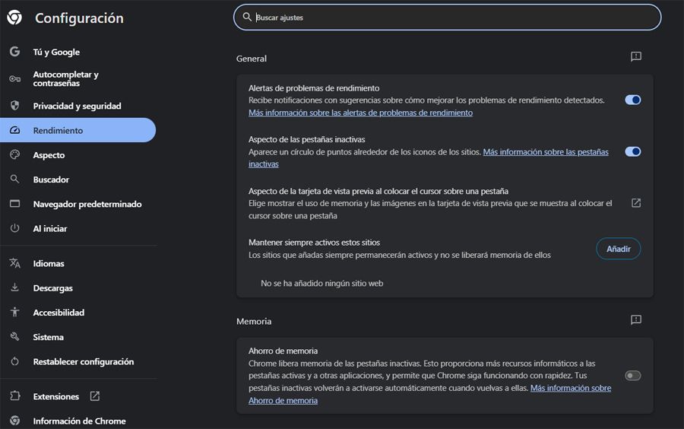This screenshot has height=429, width=684.
Task: Click the Privacidad y seguridad shield icon
Action: click(x=15, y=106)
